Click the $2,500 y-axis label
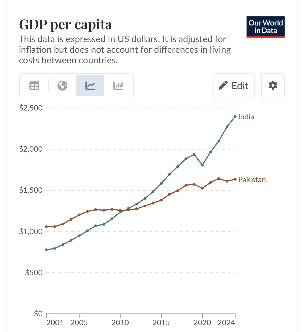This screenshot has height=332, width=304. [31, 108]
